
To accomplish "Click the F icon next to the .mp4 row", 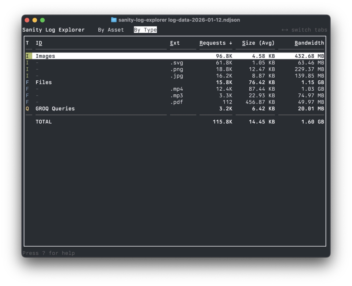I will (27, 89).
